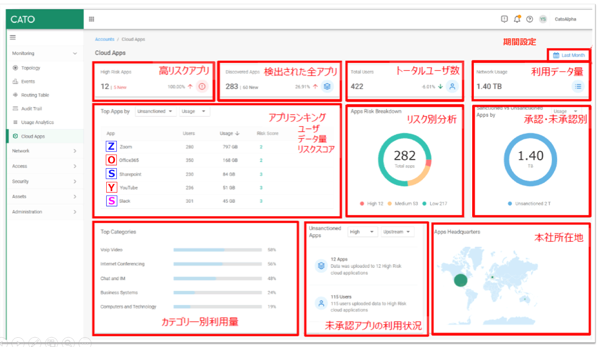
Task: Click the Computers and Technology category label
Action: coord(128,307)
